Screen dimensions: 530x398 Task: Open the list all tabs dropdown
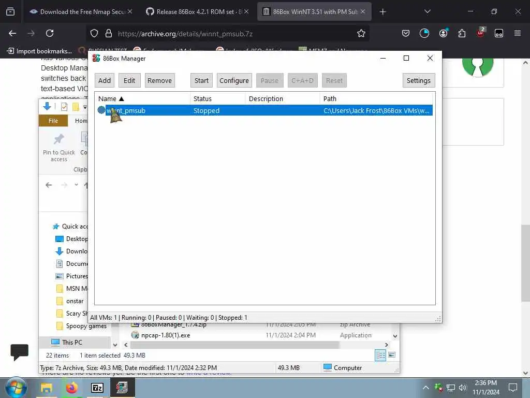click(427, 11)
